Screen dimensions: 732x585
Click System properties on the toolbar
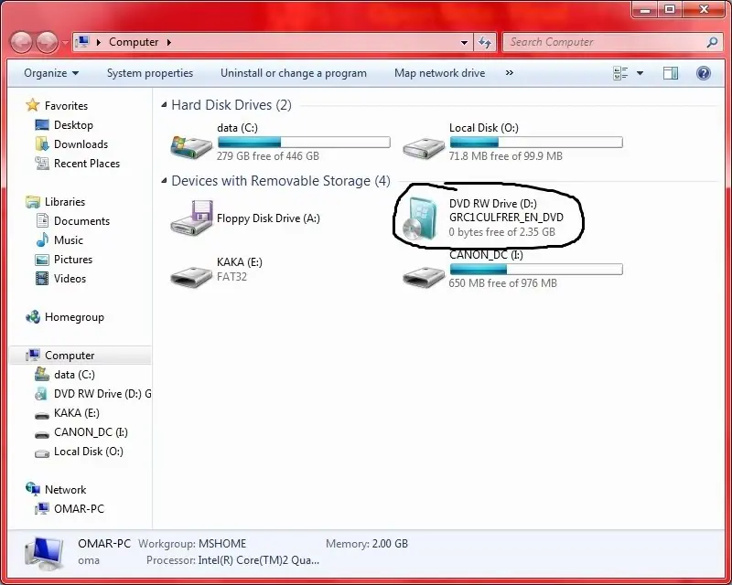tap(150, 73)
